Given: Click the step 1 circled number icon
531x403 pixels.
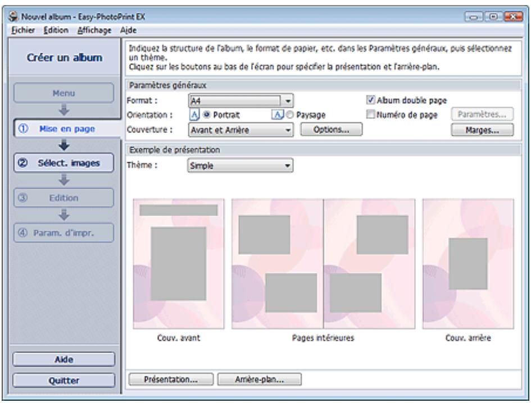Looking at the screenshot, I should point(23,129).
